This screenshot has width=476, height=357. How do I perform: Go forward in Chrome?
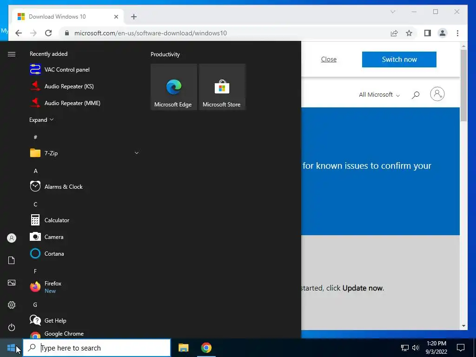pyautogui.click(x=33, y=33)
